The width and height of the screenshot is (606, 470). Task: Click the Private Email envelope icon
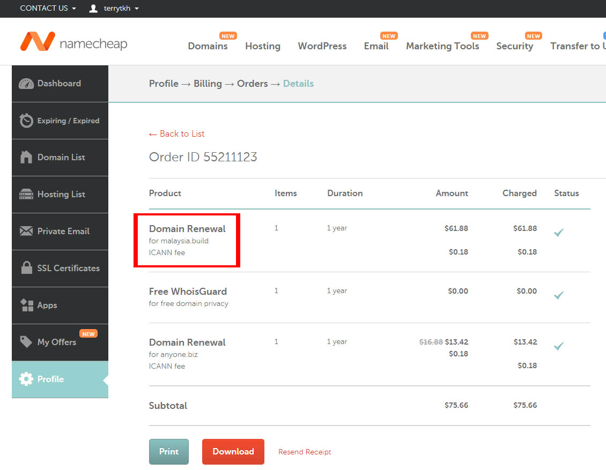(x=26, y=231)
